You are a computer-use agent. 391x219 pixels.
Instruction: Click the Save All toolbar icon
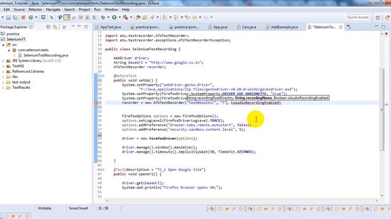pyautogui.click(x=15, y=18)
